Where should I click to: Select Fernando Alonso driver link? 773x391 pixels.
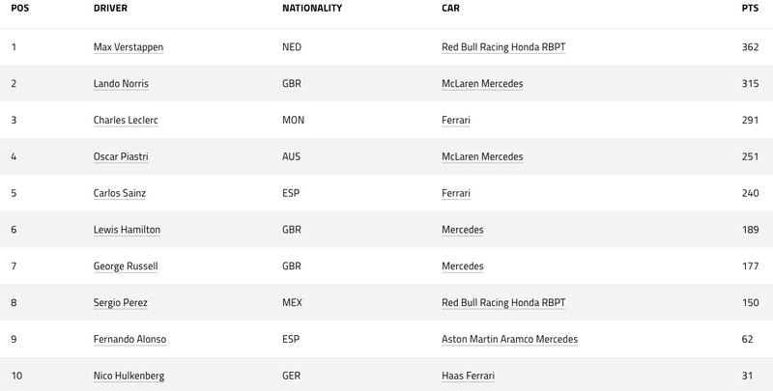click(x=129, y=340)
